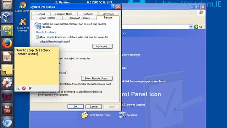Viewport: 227px width, 128px height.
Task: Open Chromium from the dock
Action: click(x=7, y=122)
